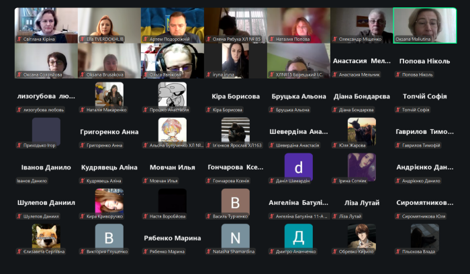Click muted mic icon by Дмитро Ананченко
This screenshot has width=470, height=274.
coord(271,252)
